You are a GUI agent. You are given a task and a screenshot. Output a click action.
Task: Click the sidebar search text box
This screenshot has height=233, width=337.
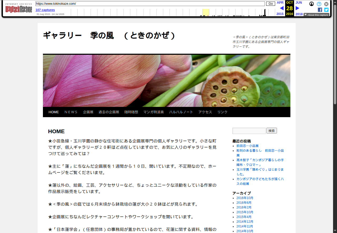[249, 131]
